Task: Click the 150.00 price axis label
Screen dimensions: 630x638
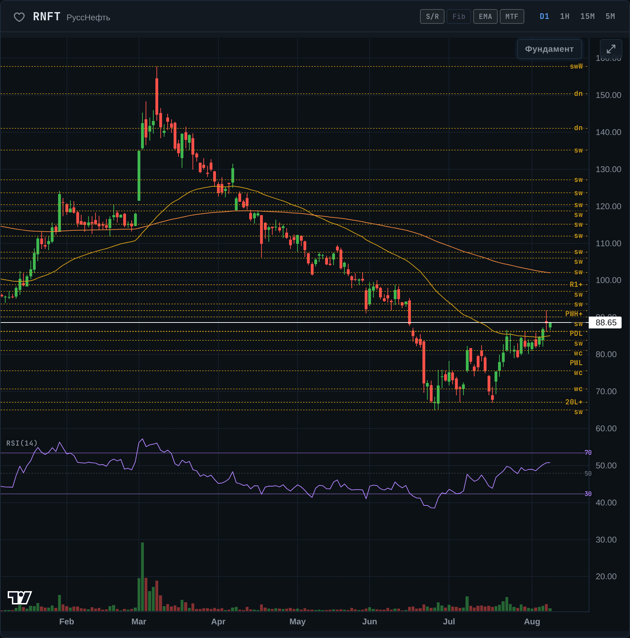Action: click(x=608, y=95)
